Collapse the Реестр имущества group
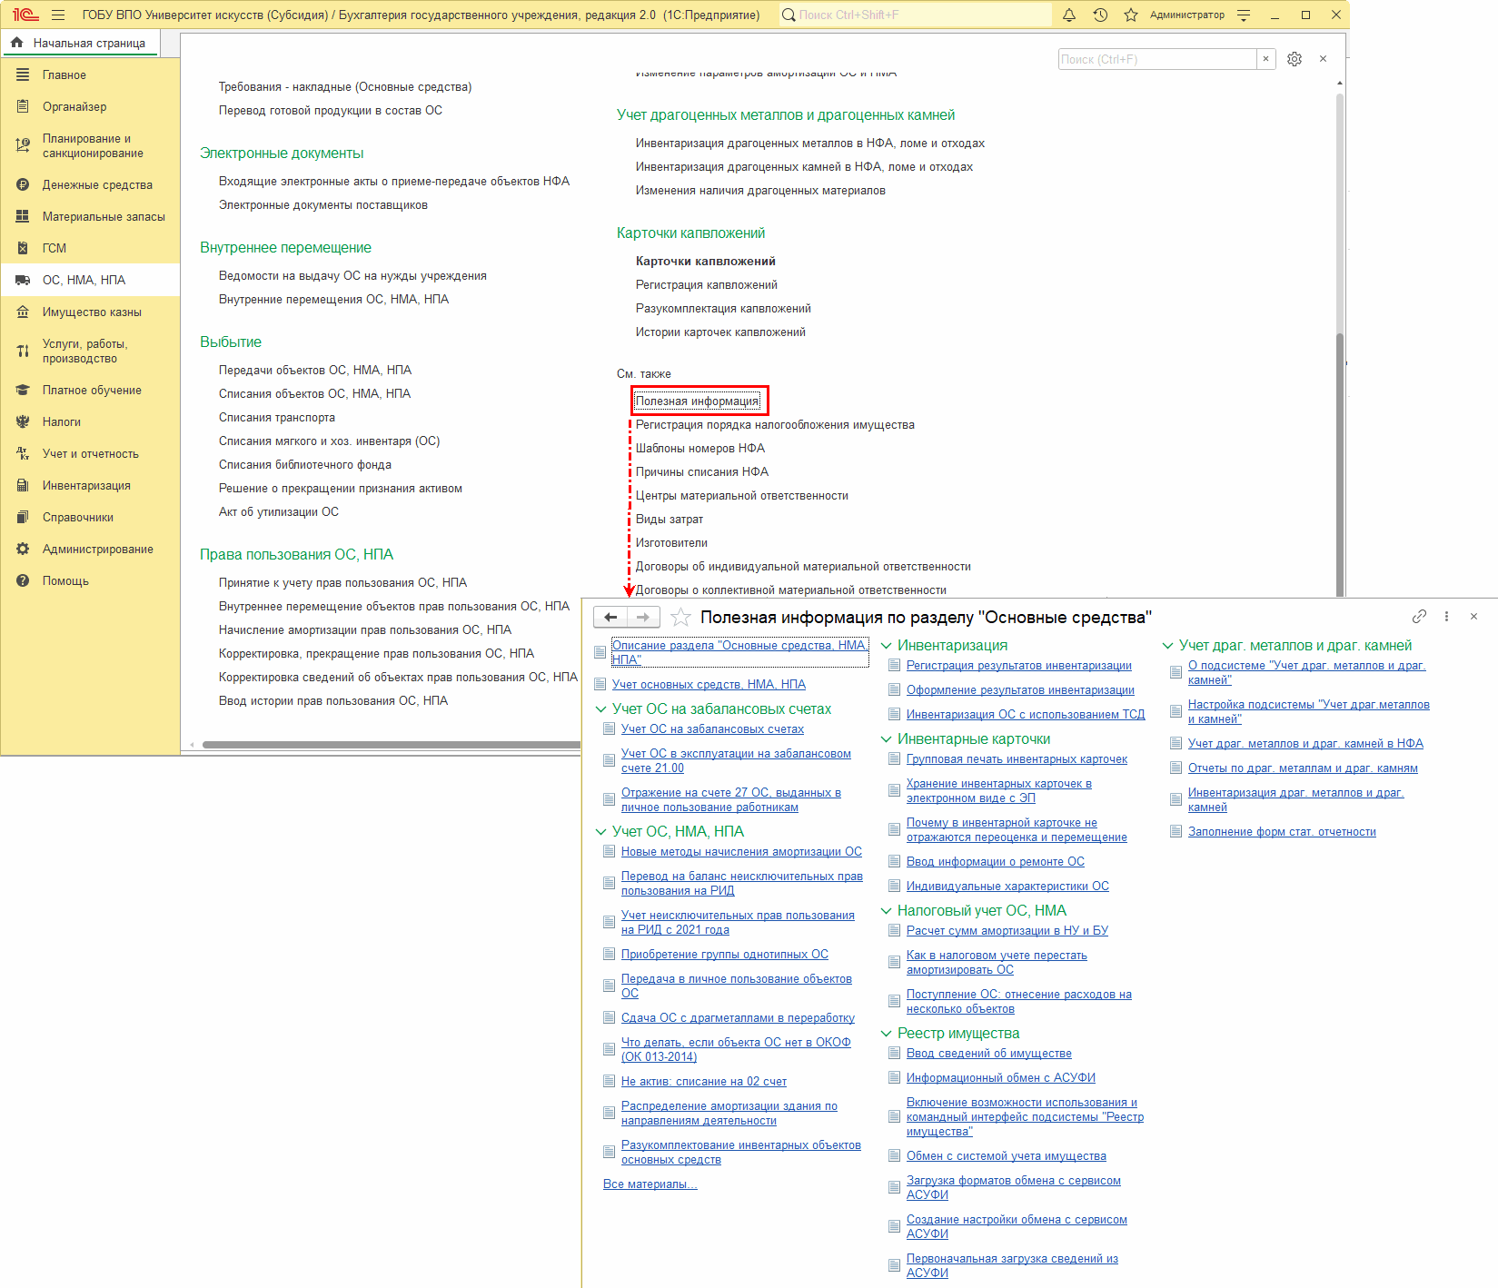 click(x=887, y=1034)
